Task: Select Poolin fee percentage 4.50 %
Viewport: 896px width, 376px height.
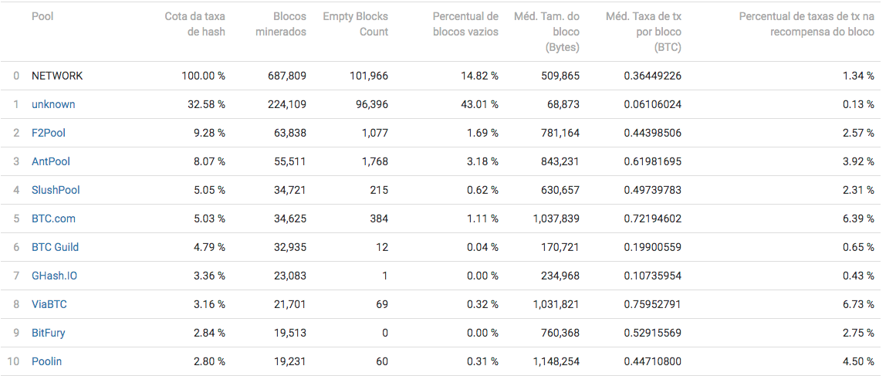Action: (x=859, y=361)
